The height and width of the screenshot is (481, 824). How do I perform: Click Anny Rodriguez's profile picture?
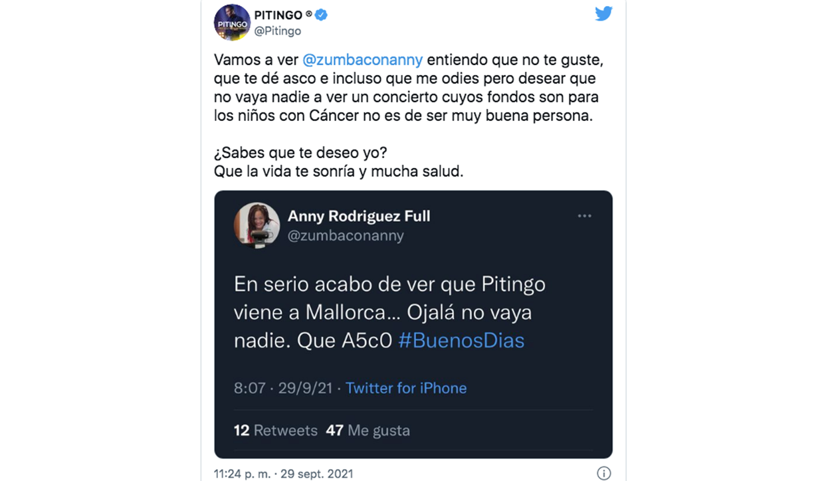257,225
